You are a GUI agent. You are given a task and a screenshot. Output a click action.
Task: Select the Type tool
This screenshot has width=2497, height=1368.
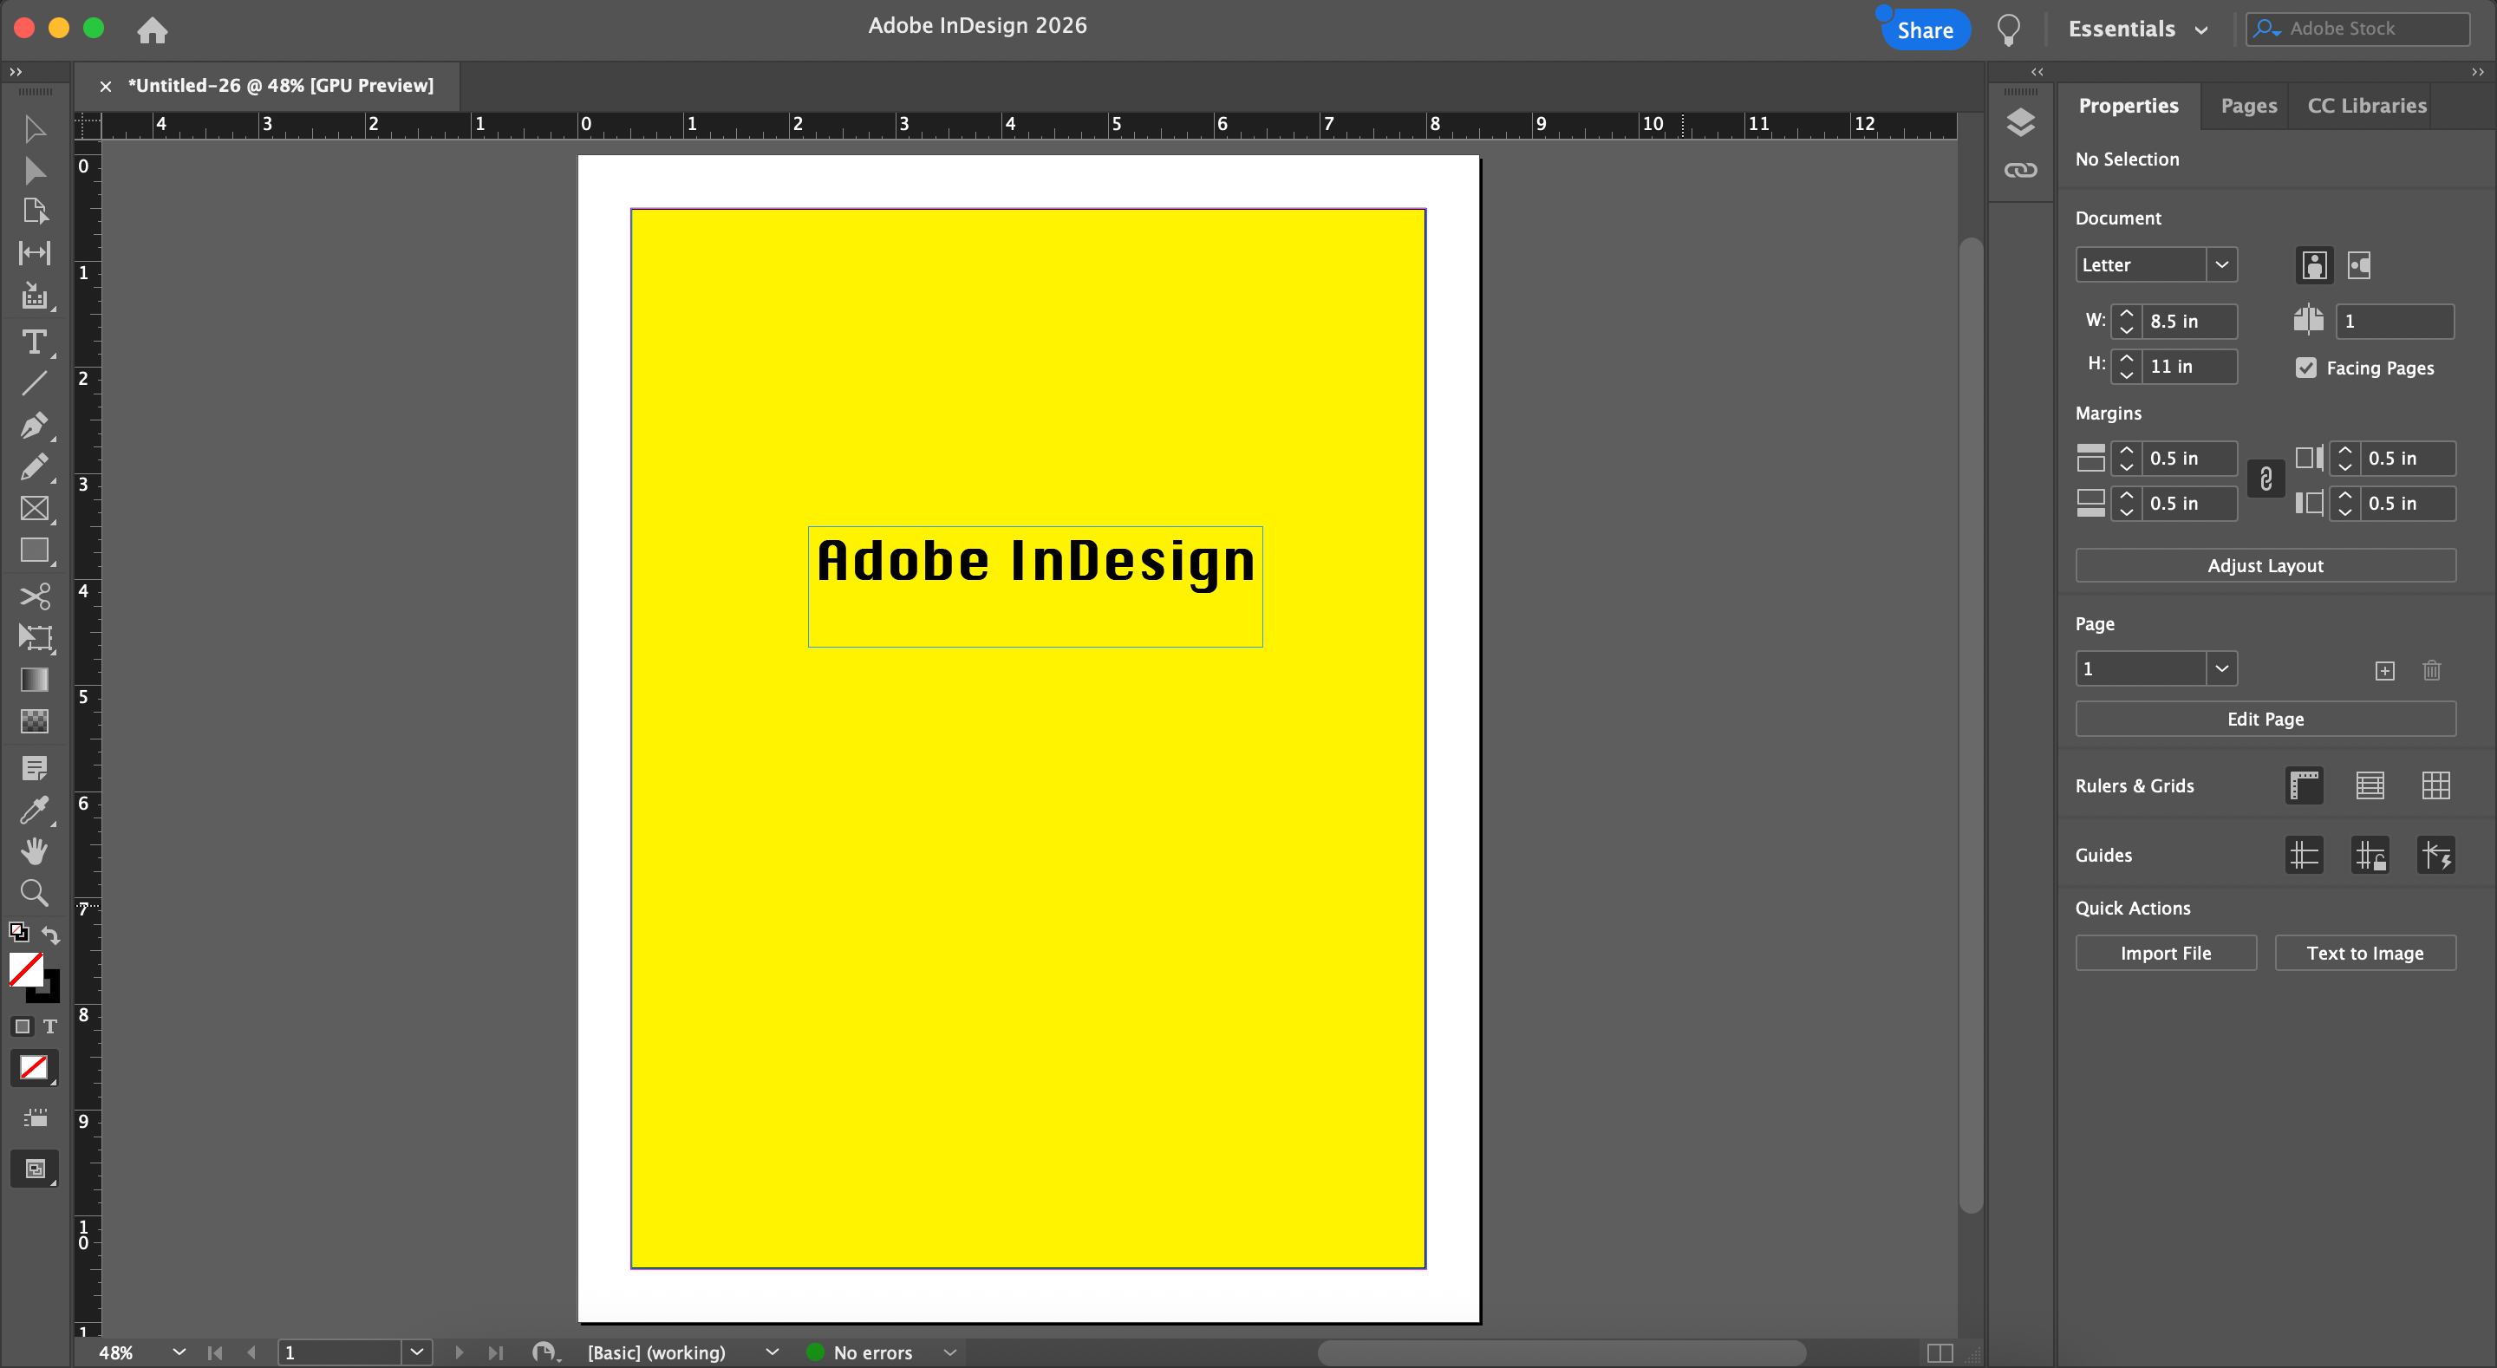(34, 342)
